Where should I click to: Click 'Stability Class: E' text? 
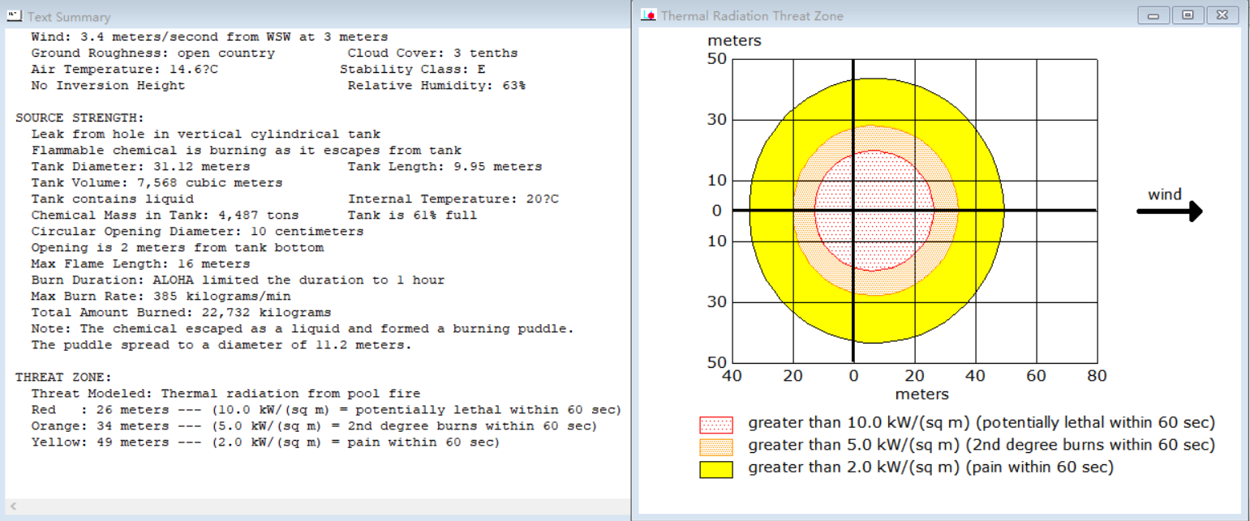point(413,70)
